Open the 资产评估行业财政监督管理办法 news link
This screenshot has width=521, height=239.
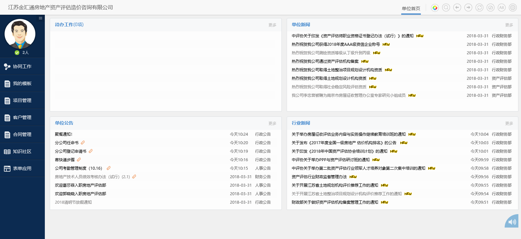pos(319,177)
